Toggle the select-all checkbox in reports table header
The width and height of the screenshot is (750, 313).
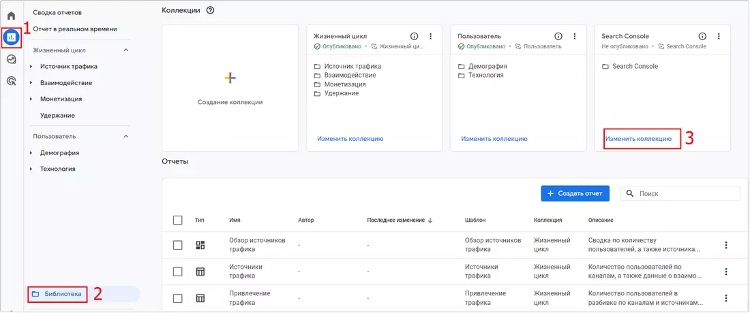[x=177, y=220]
